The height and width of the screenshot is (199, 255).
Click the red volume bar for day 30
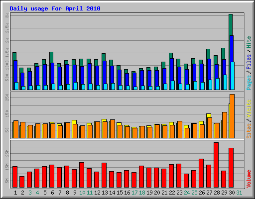pos(231,168)
